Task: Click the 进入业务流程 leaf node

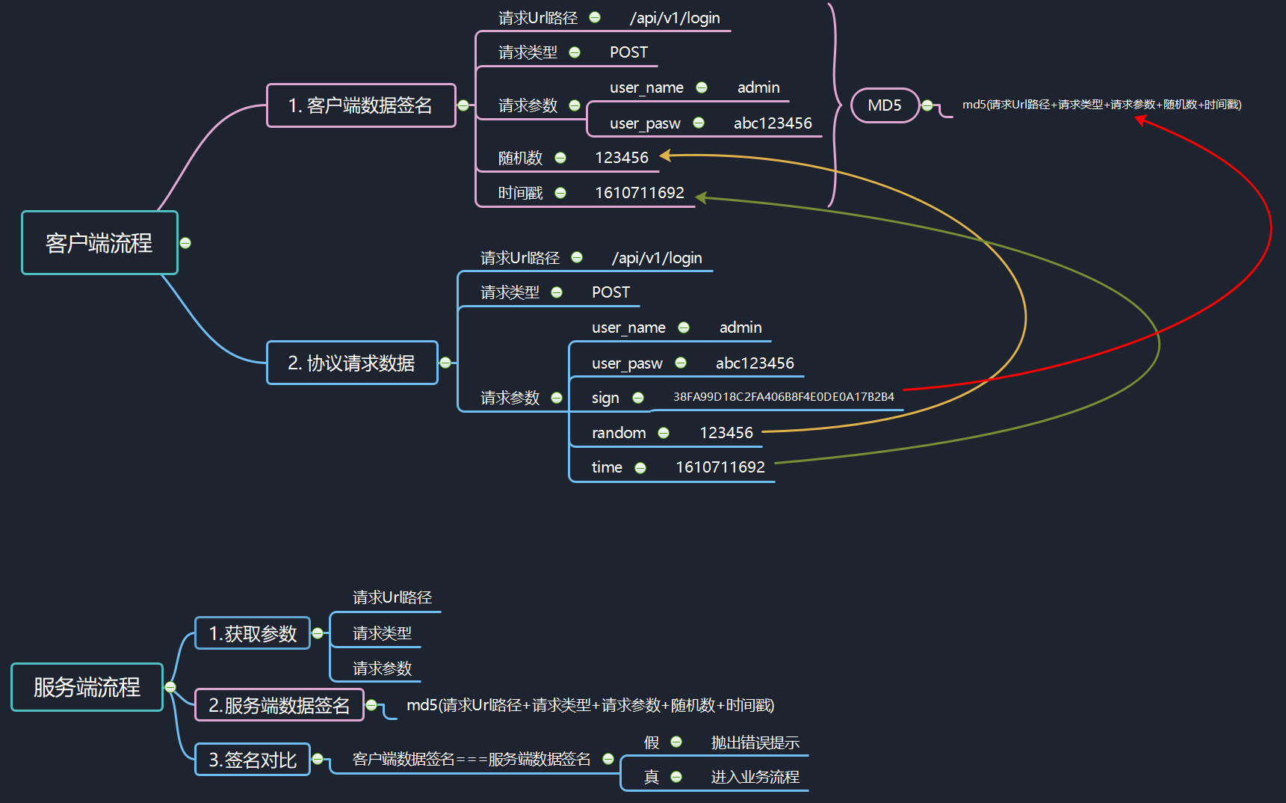Action: (x=755, y=777)
